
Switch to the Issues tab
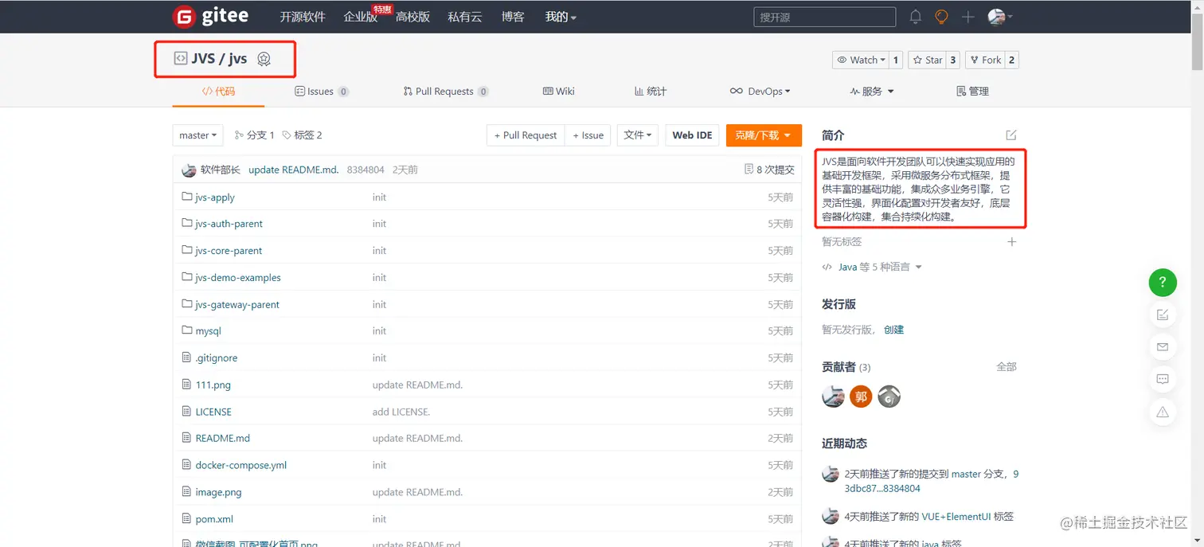[322, 92]
